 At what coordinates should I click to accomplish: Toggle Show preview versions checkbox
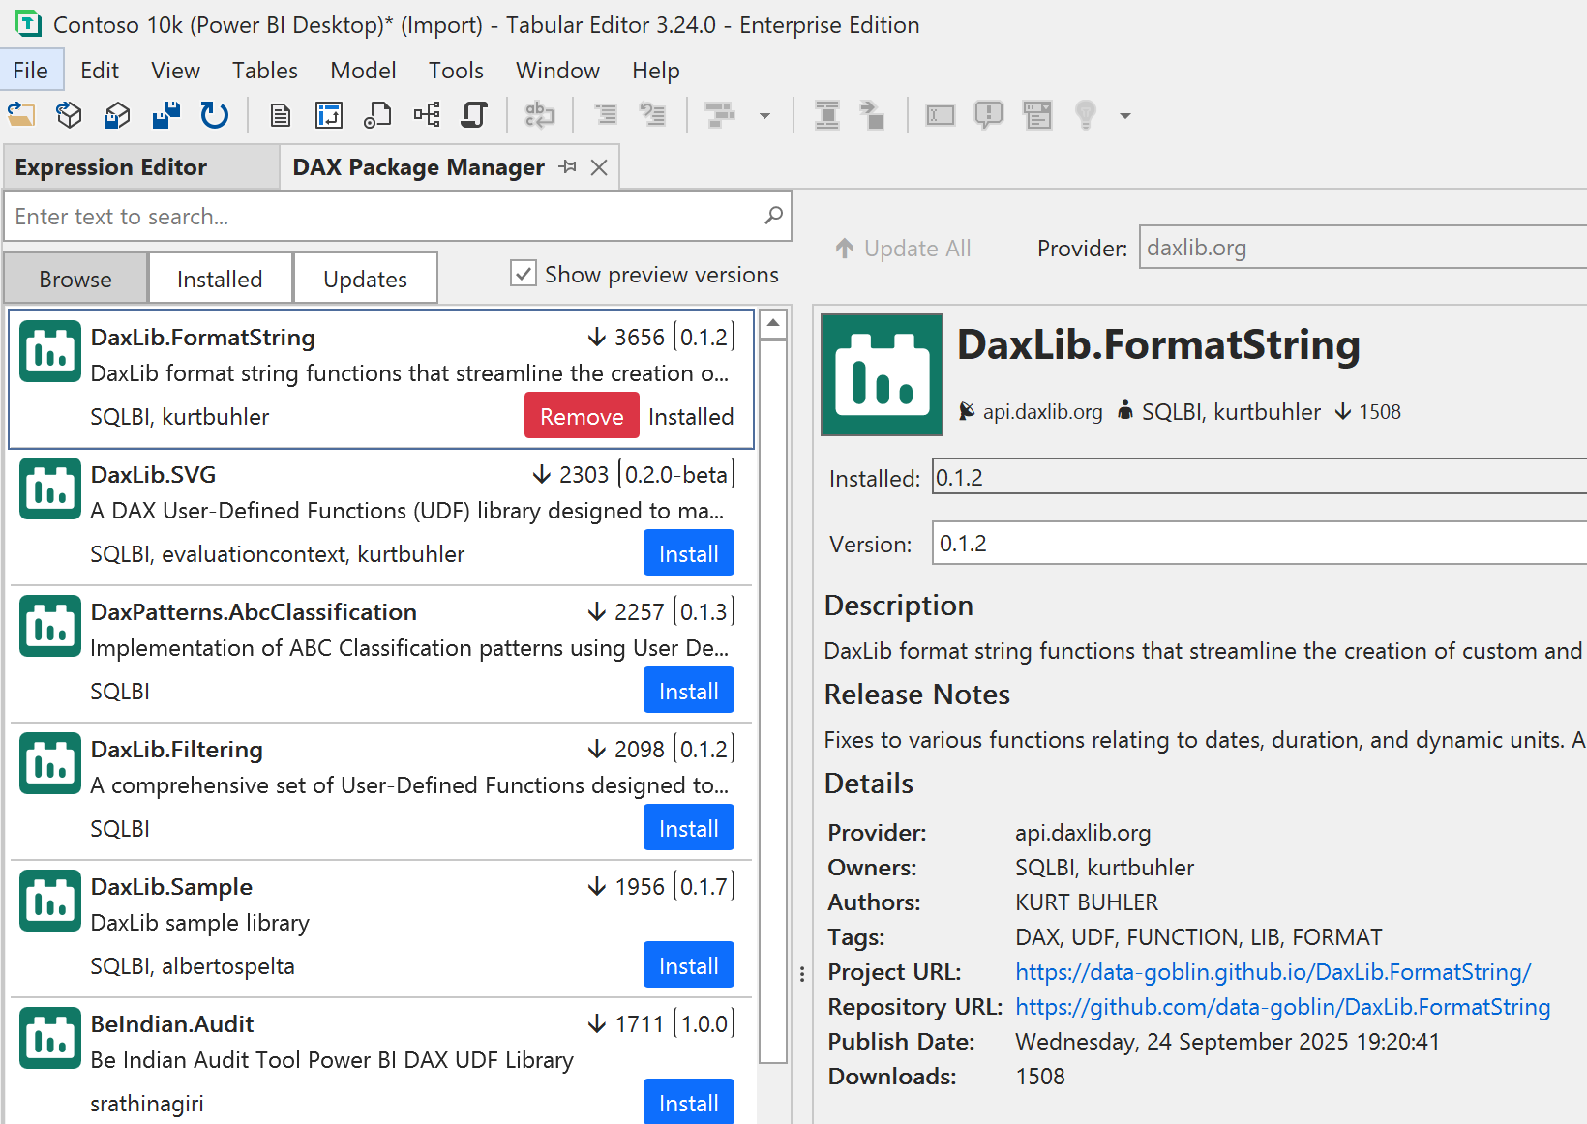(524, 274)
